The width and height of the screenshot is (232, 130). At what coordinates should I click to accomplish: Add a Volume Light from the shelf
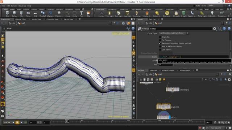tap(147, 14)
